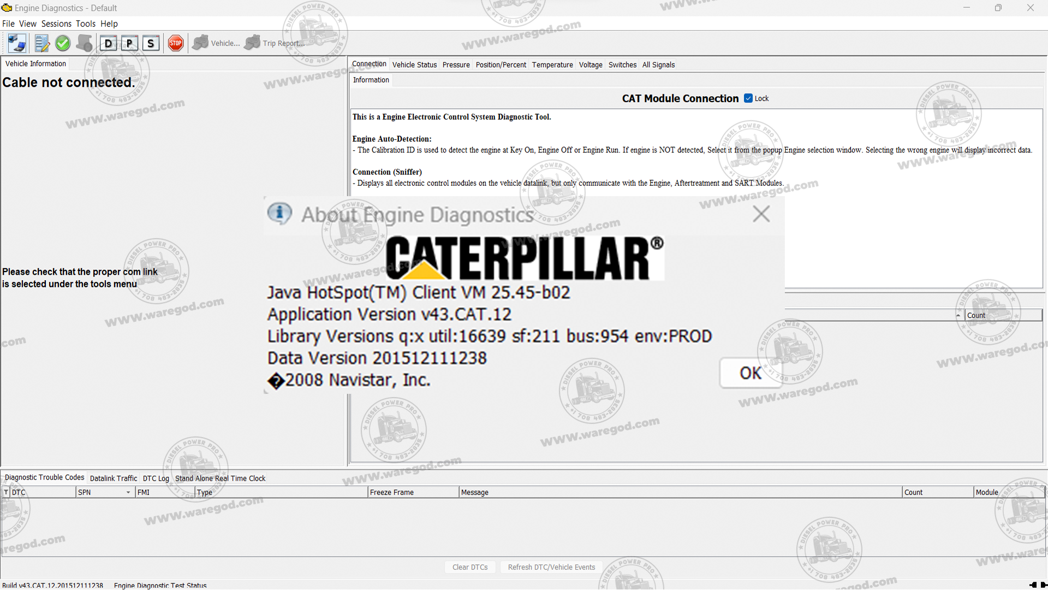Close the About Engine Diagnostics dialog
Viewport: 1048px width, 590px height.
(761, 214)
